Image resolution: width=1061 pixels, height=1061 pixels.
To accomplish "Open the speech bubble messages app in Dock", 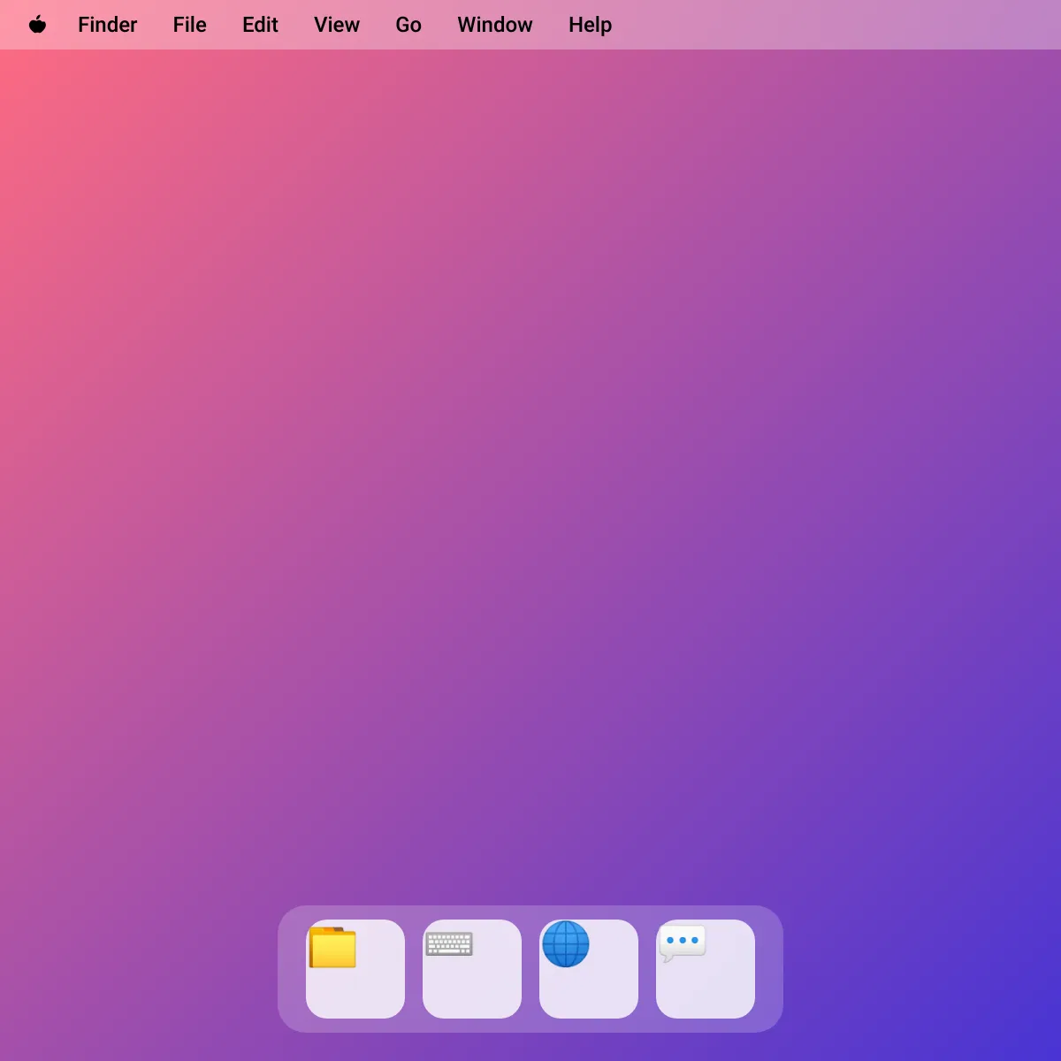I will coord(706,969).
